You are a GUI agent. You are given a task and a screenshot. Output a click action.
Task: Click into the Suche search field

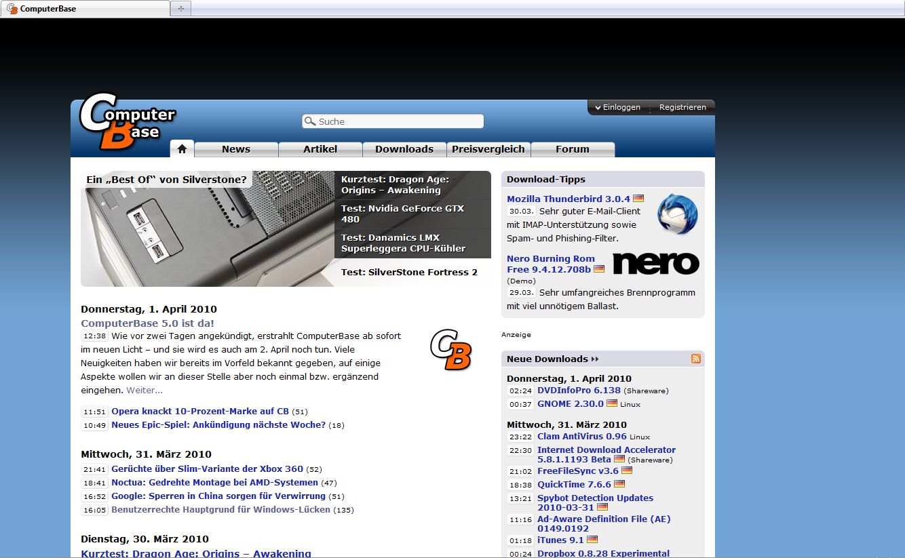[x=393, y=121]
